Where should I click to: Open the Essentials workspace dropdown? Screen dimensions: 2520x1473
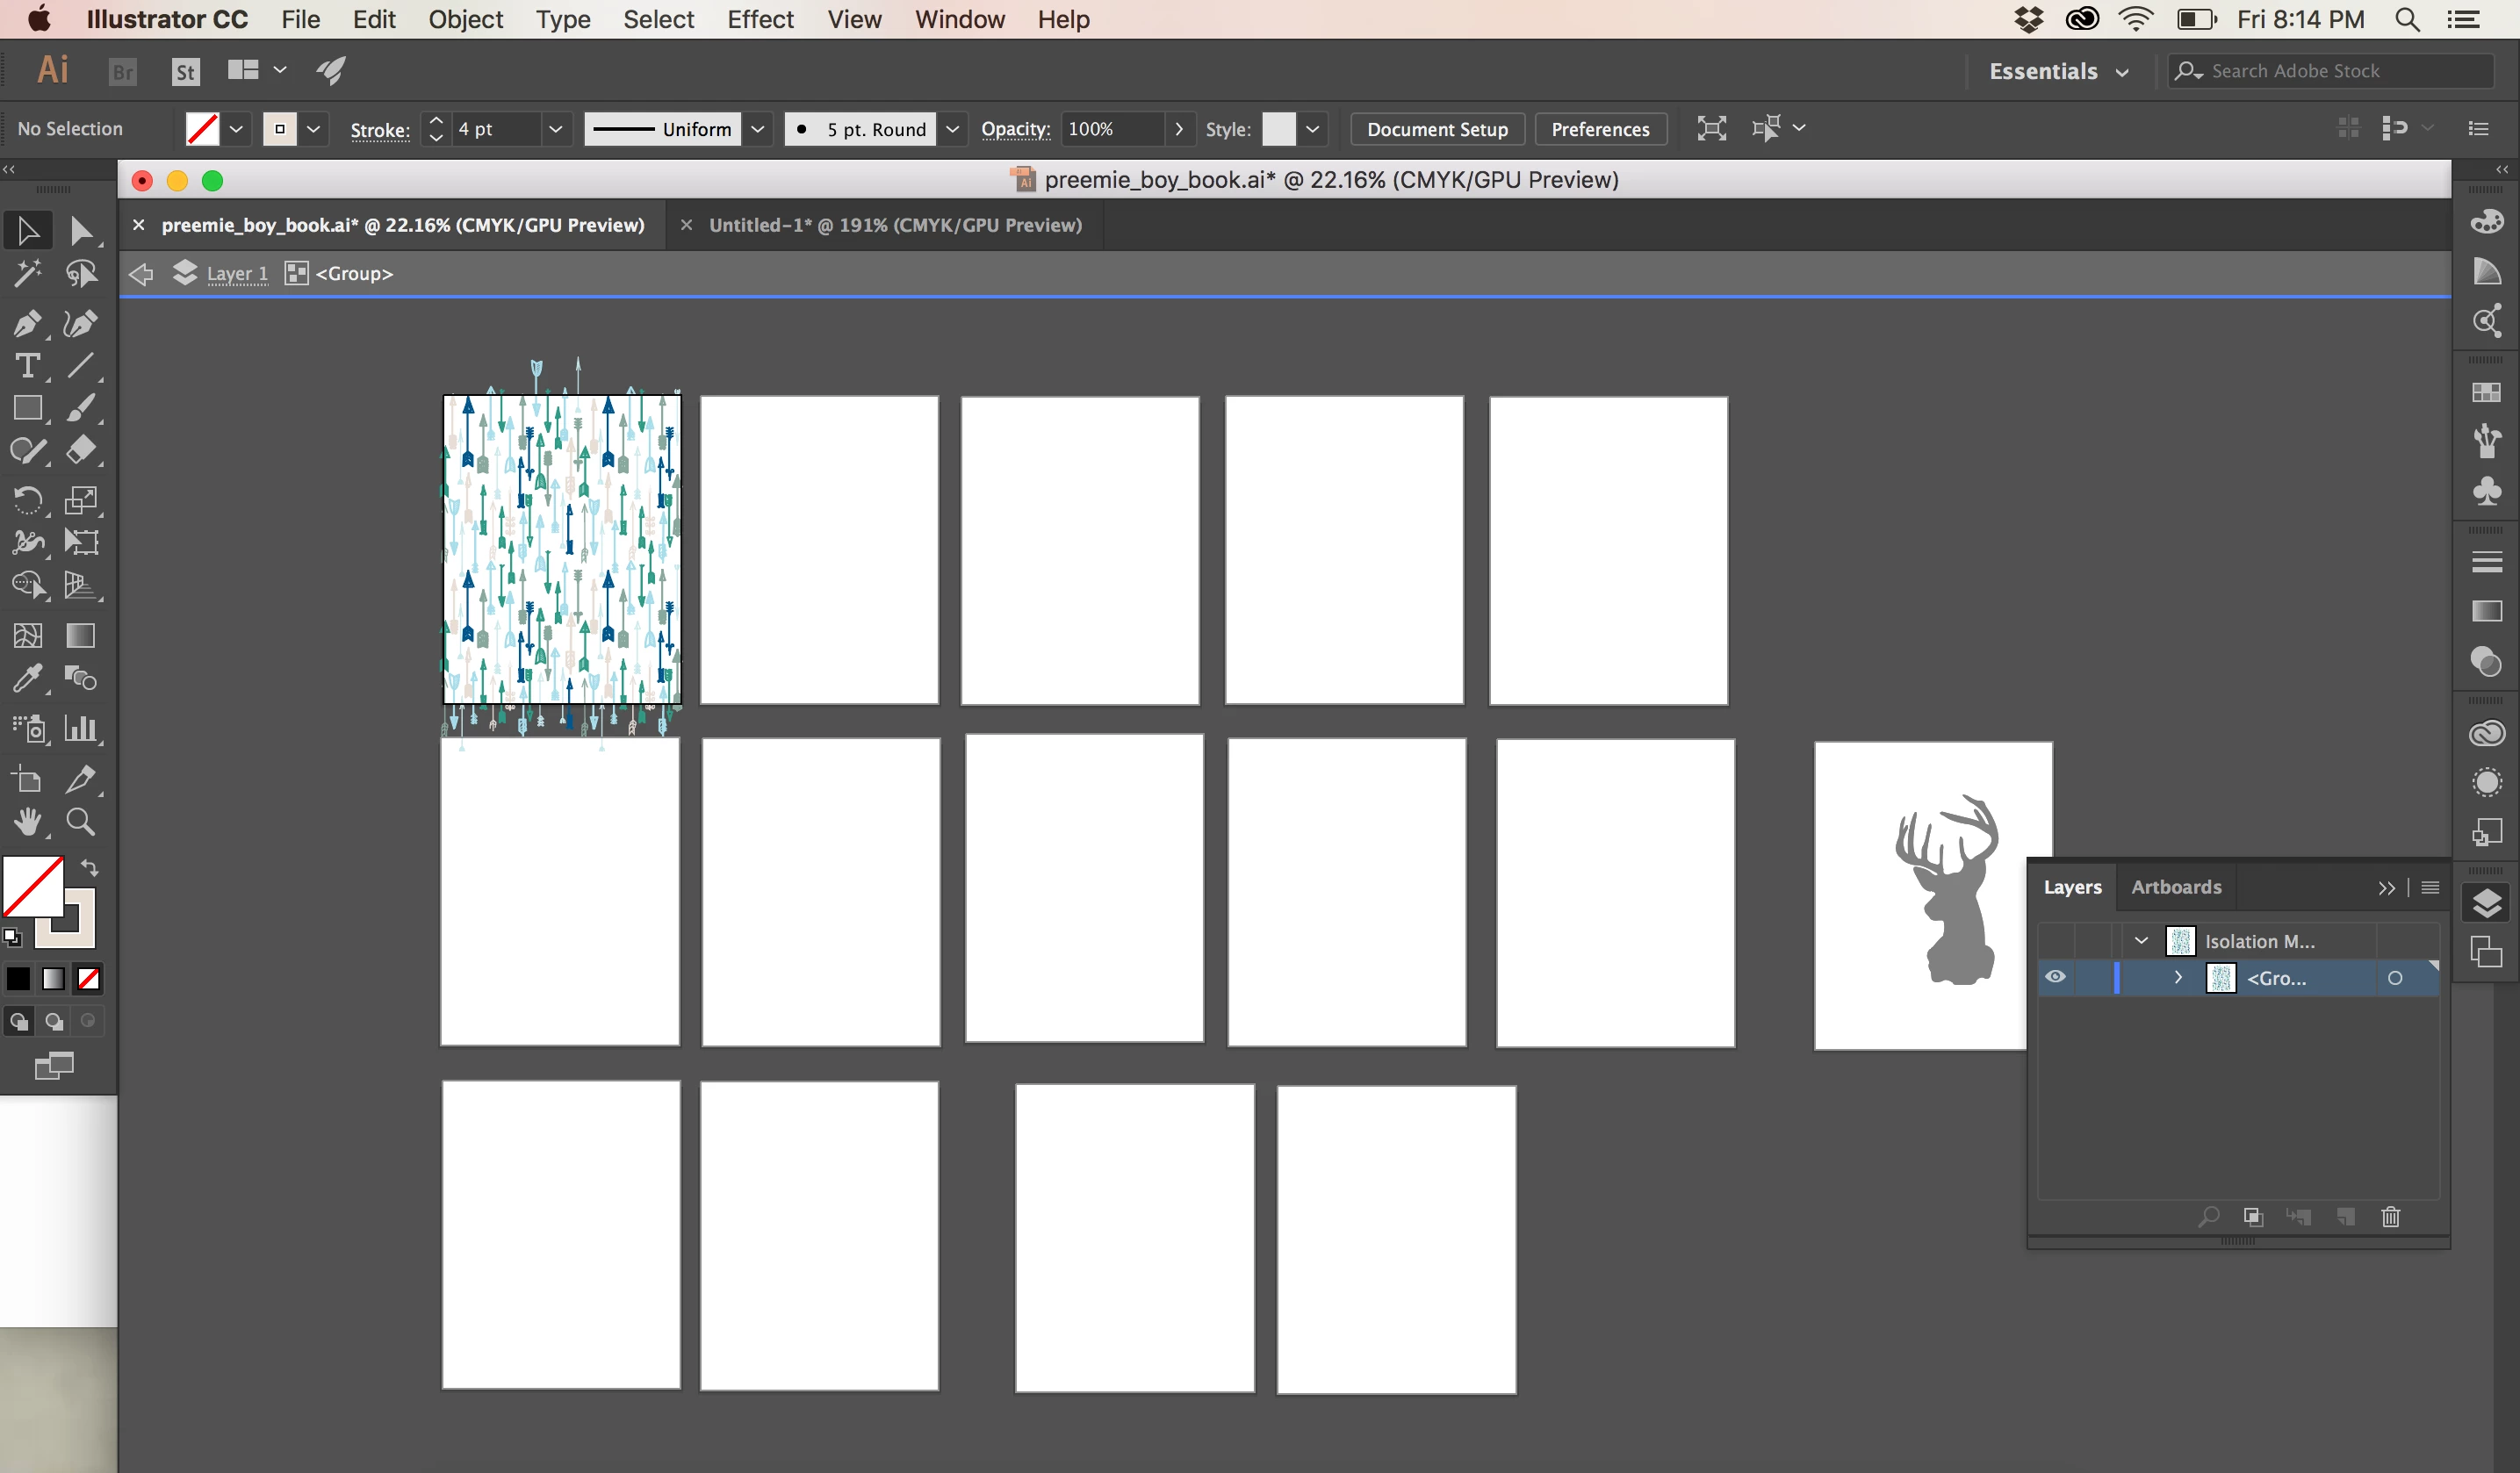(x=2058, y=71)
